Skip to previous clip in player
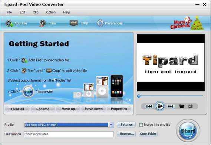The width and height of the screenshot is (211, 145). coord(149,106)
